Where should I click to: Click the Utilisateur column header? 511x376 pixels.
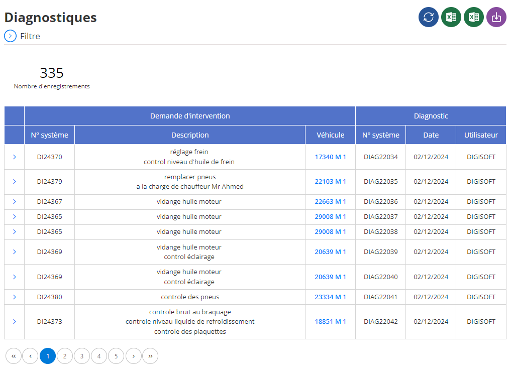tap(481, 135)
